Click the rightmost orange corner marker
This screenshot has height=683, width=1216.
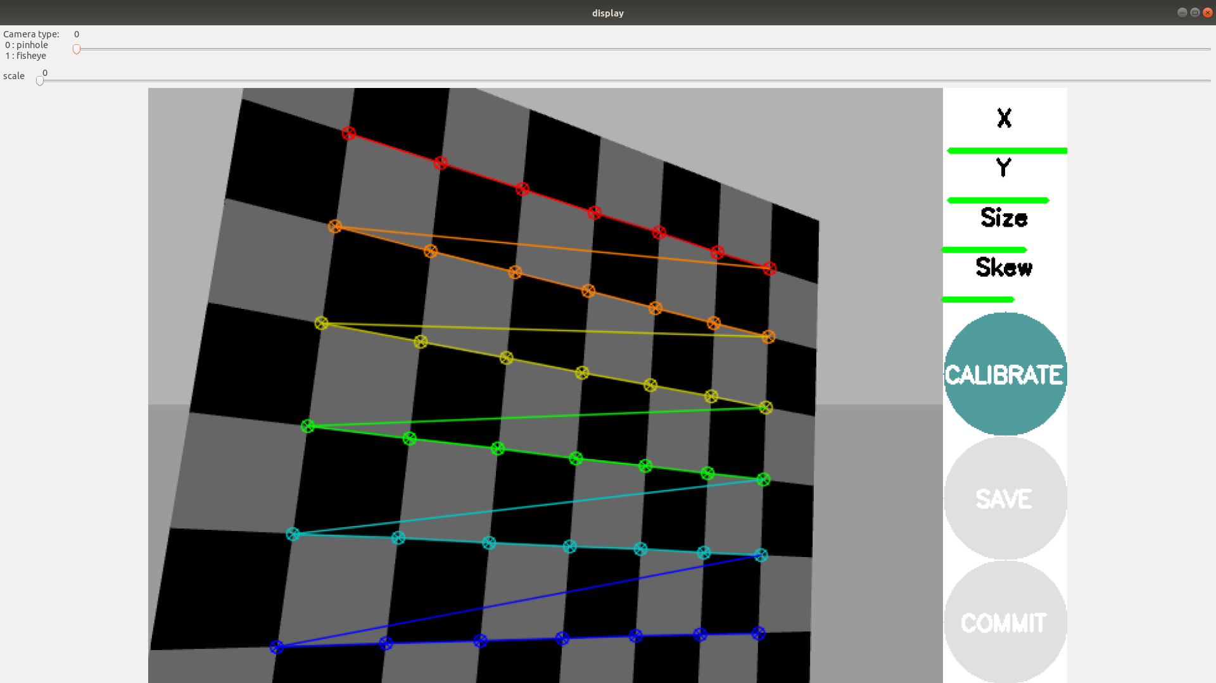[768, 337]
